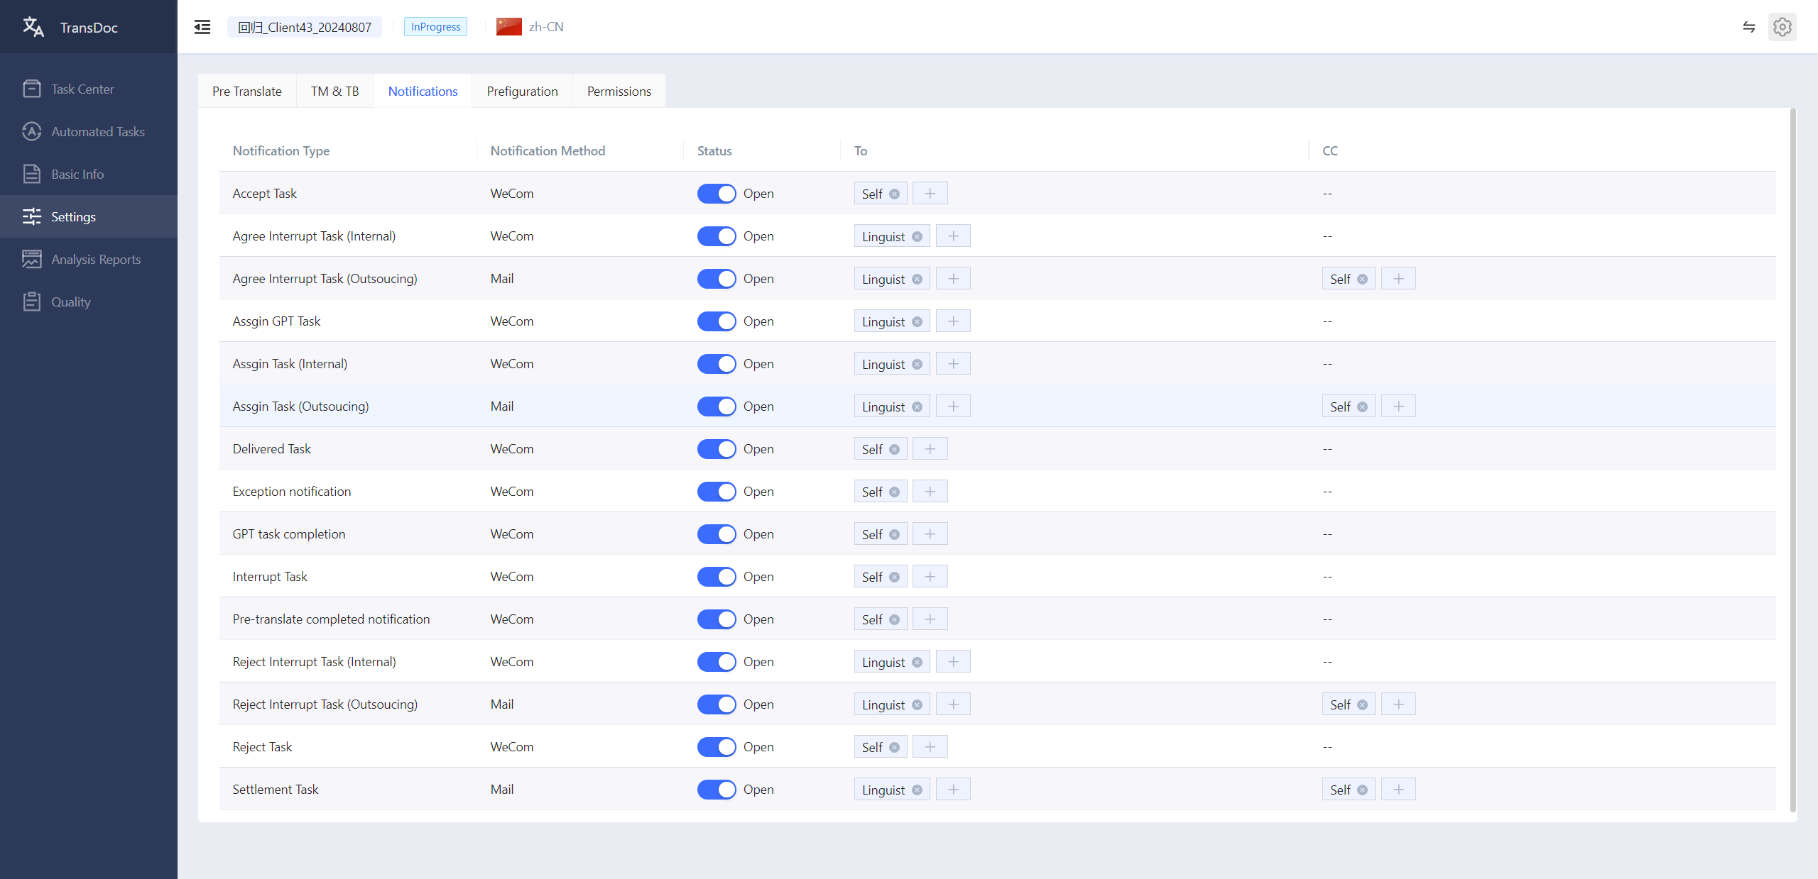Click the TransDoc translate logo icon
Image resolution: width=1818 pixels, height=879 pixels.
coord(33,27)
